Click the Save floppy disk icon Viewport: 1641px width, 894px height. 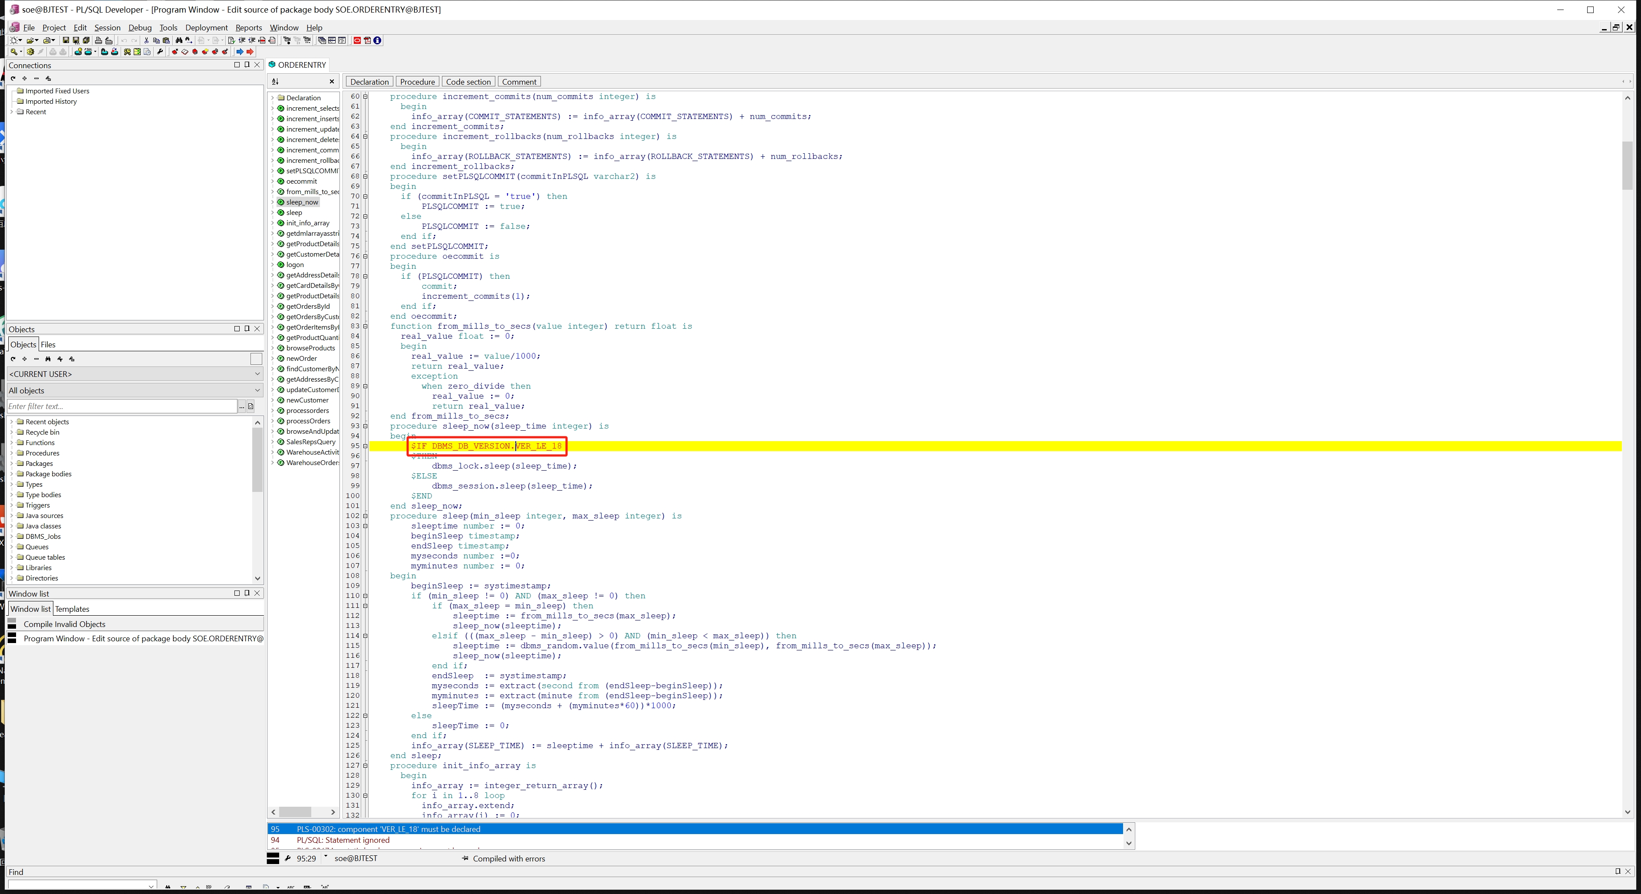(x=66, y=40)
